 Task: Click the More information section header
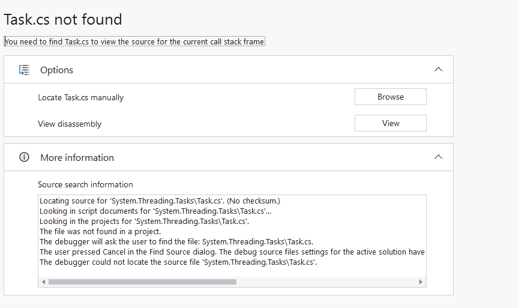77,157
